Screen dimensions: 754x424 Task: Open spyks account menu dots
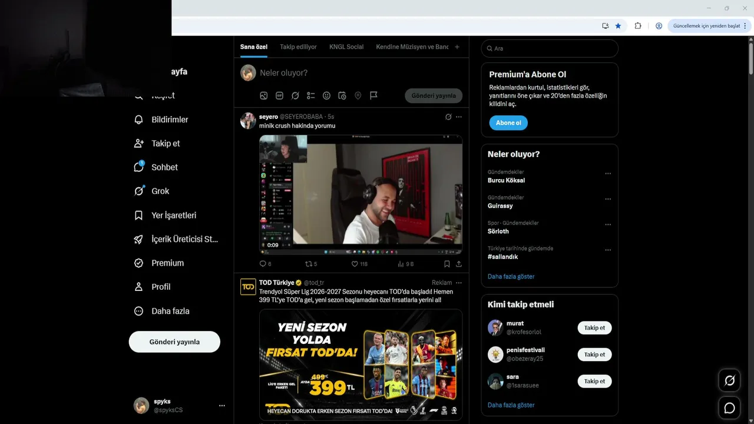222,406
